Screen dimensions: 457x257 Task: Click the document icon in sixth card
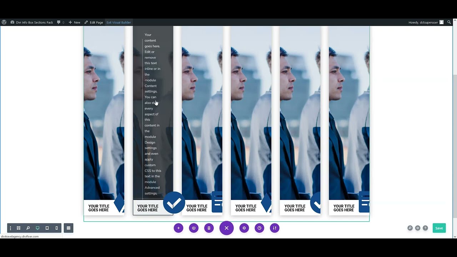click(364, 202)
